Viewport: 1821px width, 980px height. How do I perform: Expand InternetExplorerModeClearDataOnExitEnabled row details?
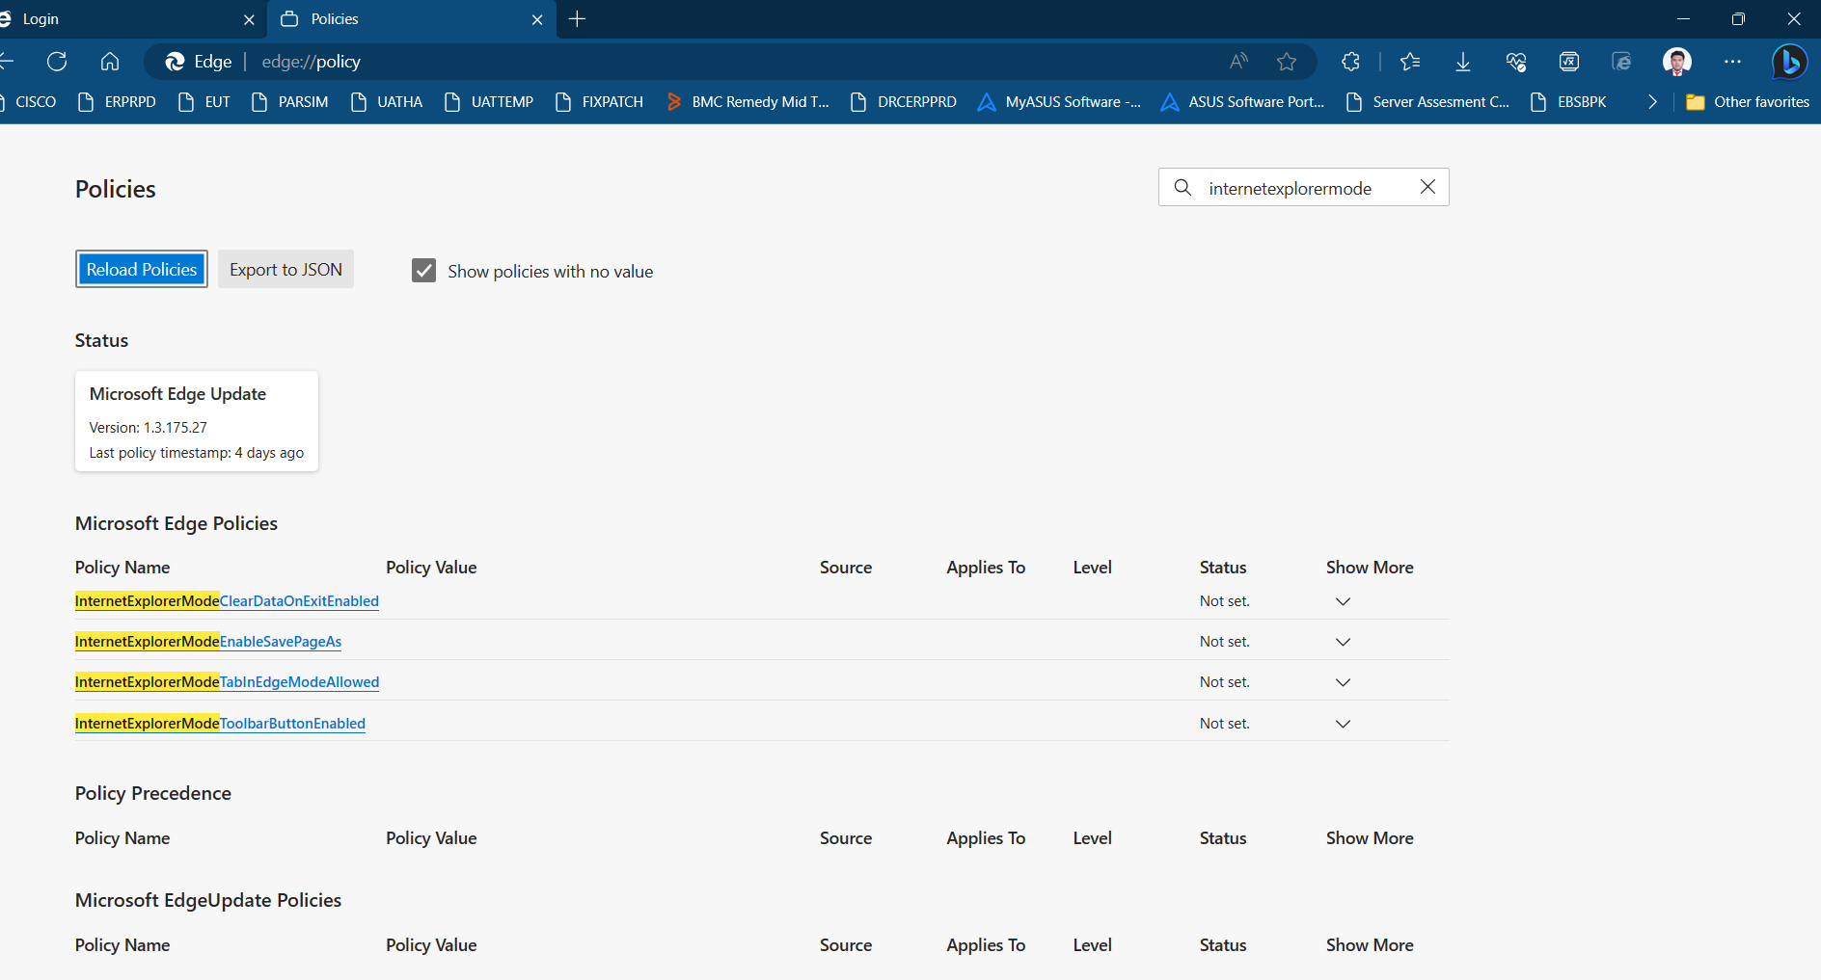click(1343, 601)
